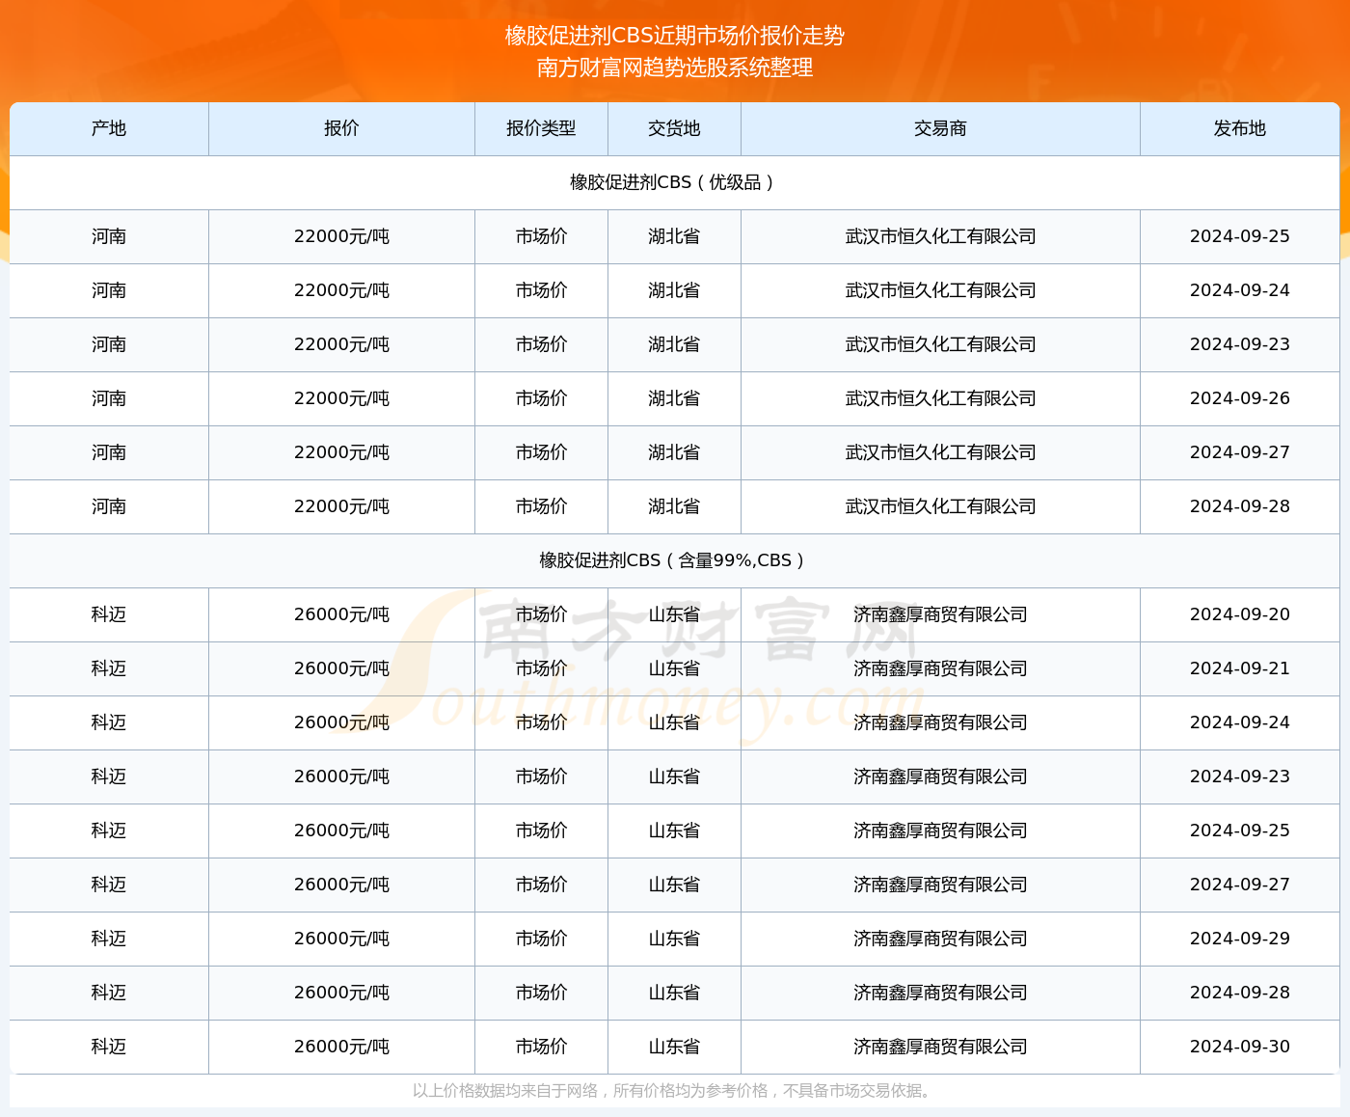The height and width of the screenshot is (1117, 1350).
Task: Click section header 橡胶促进剂CBS（优级品）
Action: tap(674, 182)
